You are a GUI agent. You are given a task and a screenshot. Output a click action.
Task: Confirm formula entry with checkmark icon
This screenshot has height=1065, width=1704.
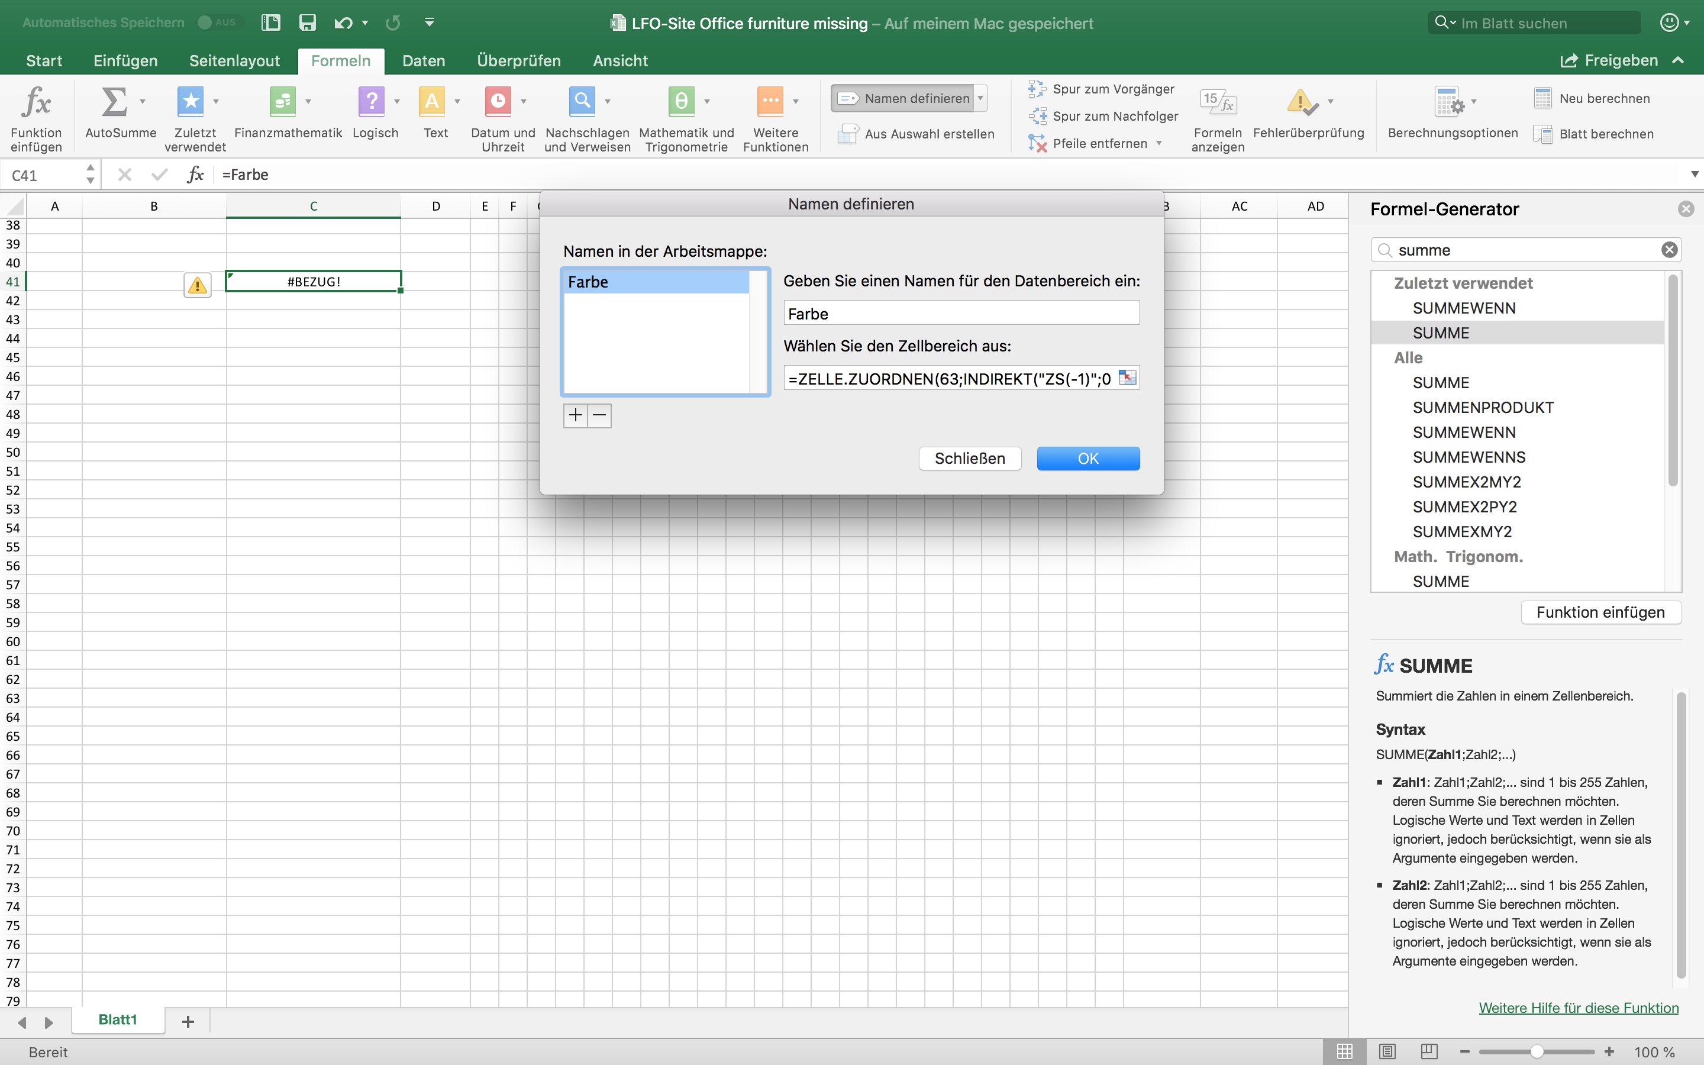coord(159,174)
